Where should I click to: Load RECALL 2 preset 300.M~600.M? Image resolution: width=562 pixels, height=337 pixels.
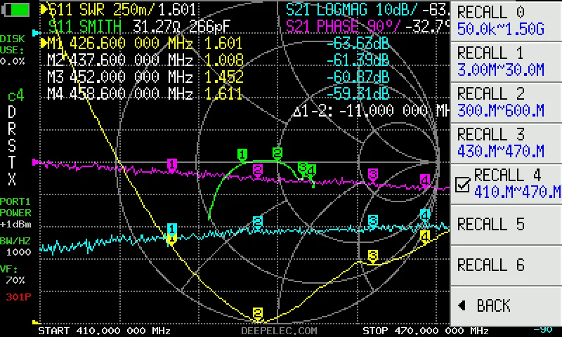pos(506,103)
